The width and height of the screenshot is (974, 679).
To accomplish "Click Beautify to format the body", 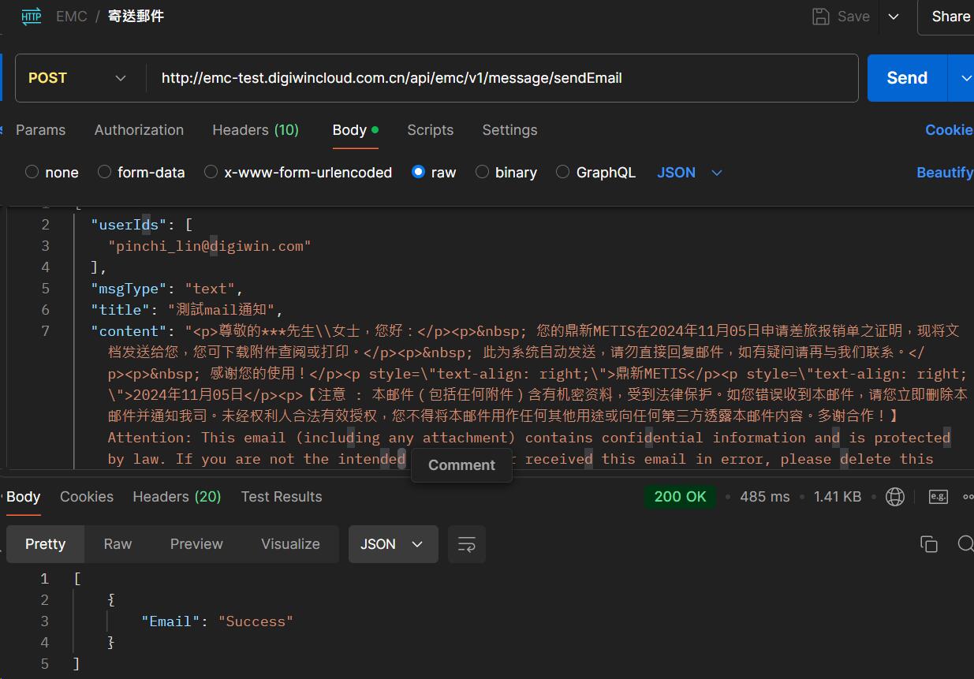I will tap(944, 172).
